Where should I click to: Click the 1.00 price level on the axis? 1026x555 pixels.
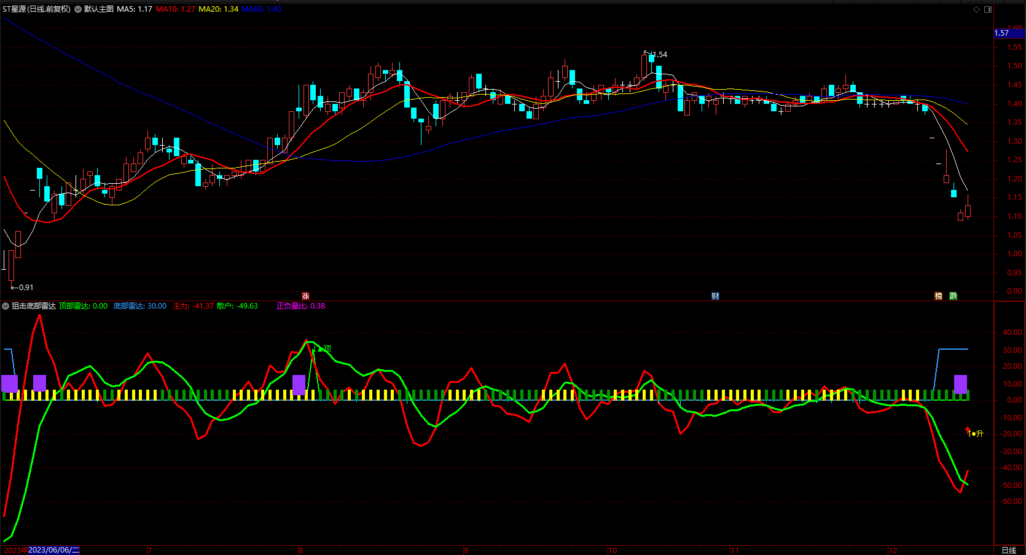(1014, 254)
